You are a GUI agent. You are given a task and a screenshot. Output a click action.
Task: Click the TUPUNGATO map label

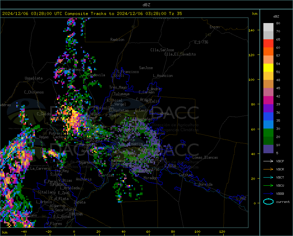[58, 185]
